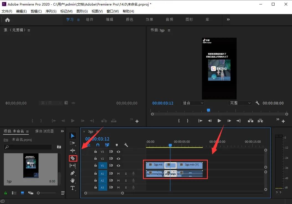Pick the Hand tool
The width and height of the screenshot is (292, 204).
click(73, 181)
